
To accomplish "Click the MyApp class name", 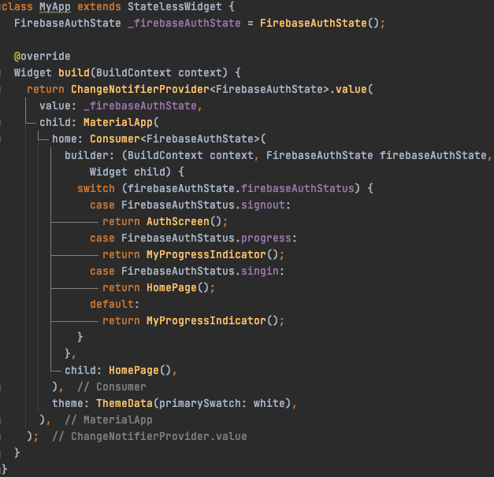I will [x=55, y=7].
